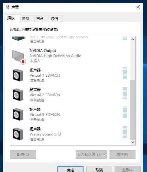Open the 设为默认值 dropdown arrow
This screenshot has width=147, height=172.
coord(104,154)
